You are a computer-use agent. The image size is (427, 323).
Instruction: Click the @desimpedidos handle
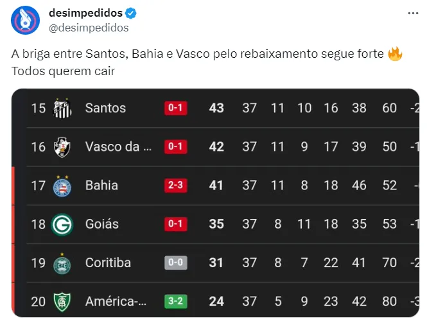89,28
